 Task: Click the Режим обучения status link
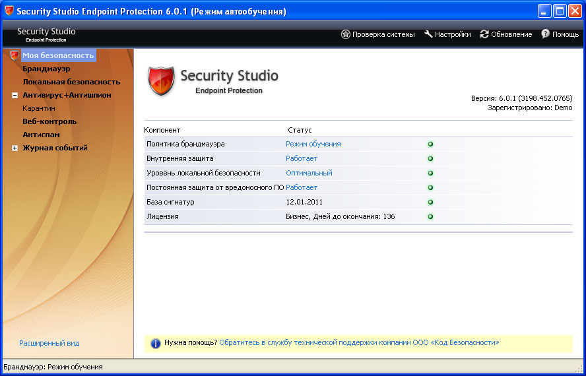313,144
